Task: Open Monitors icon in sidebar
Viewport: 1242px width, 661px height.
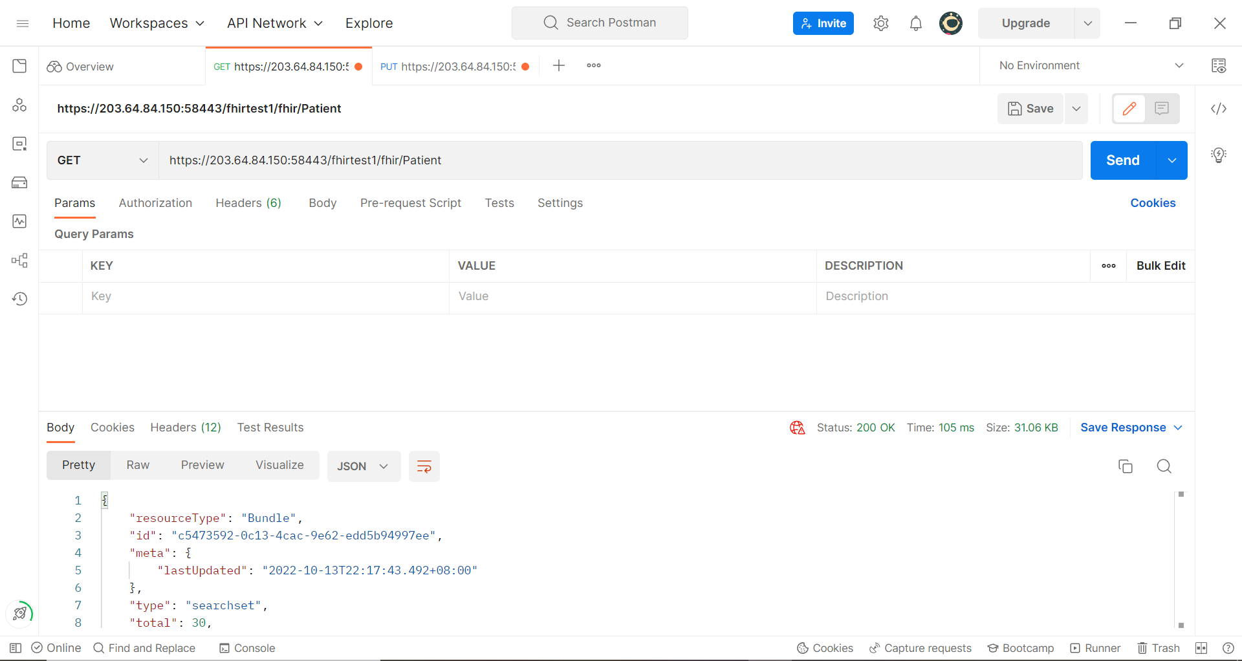Action: [x=19, y=221]
